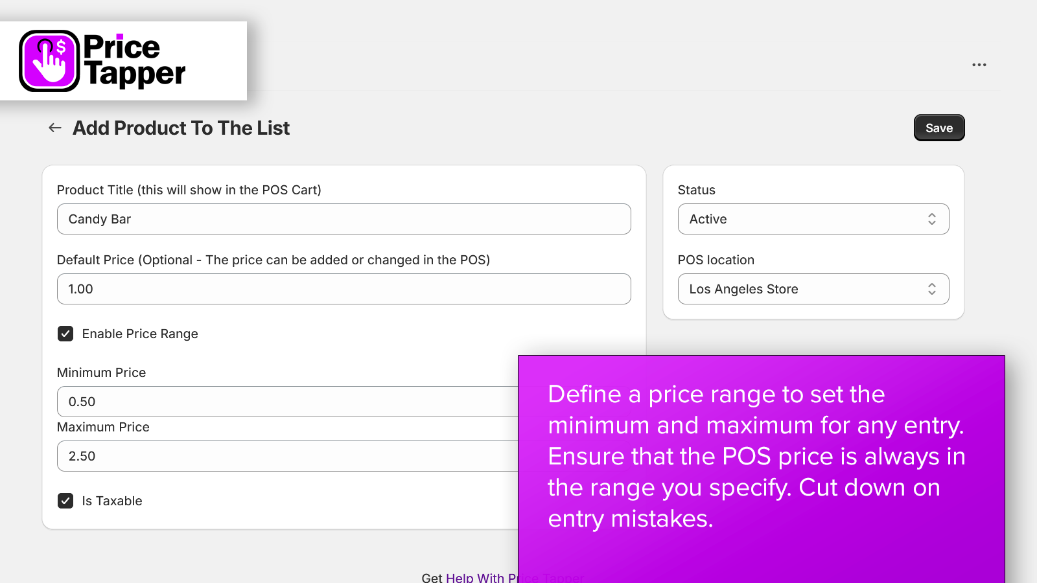
Task: Click the Price Tapper wordmark text
Action: pyautogui.click(x=134, y=61)
